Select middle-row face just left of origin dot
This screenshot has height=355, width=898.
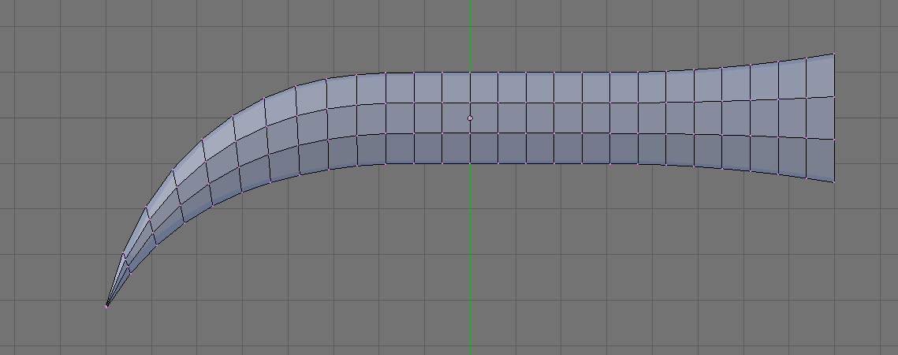point(456,118)
